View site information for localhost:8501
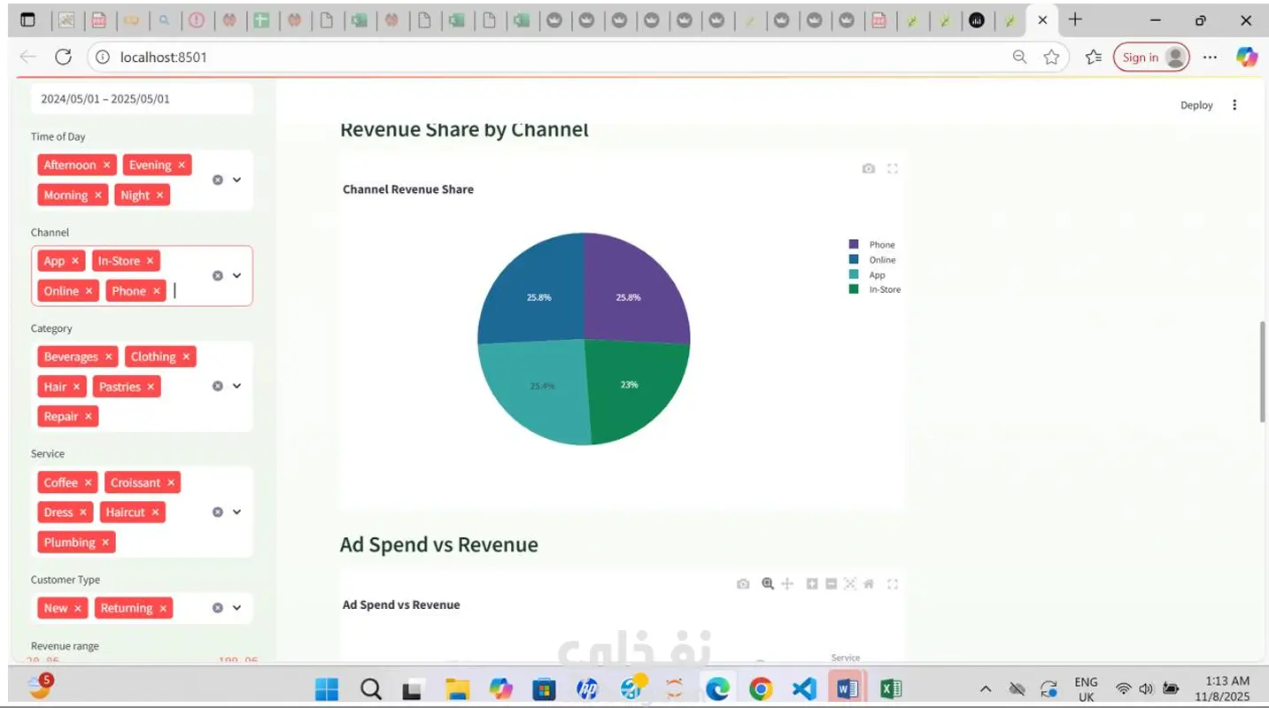Viewport: 1269px width, 708px height. click(102, 58)
